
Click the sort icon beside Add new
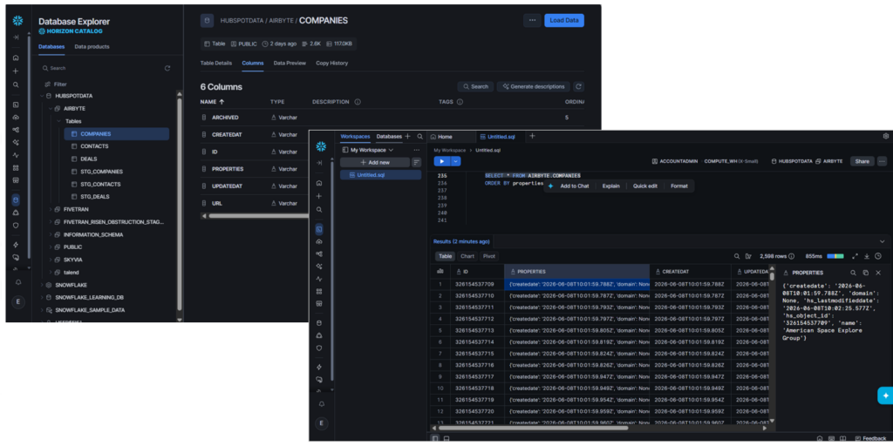[416, 162]
